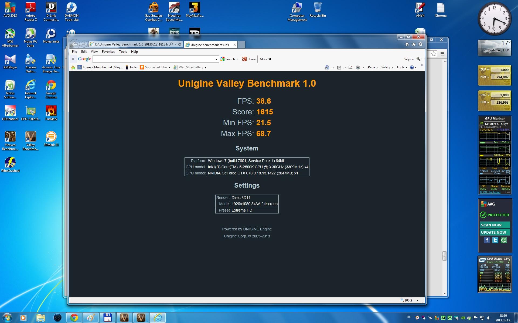Open Google Chrome from the taskbar
The height and width of the screenshot is (323, 518).
[74, 318]
